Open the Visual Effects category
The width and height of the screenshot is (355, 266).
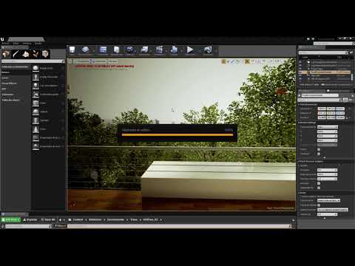pos(16,83)
